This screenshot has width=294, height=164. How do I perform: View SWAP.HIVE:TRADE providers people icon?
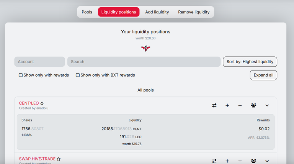pos(253,161)
